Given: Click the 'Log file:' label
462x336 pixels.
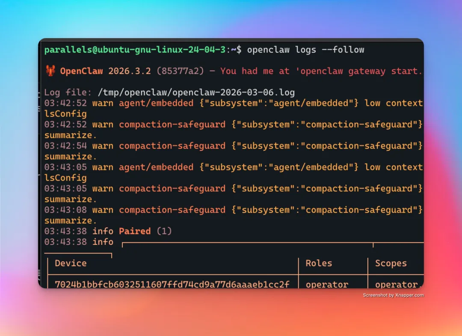Looking at the screenshot, I should pos(68,92).
